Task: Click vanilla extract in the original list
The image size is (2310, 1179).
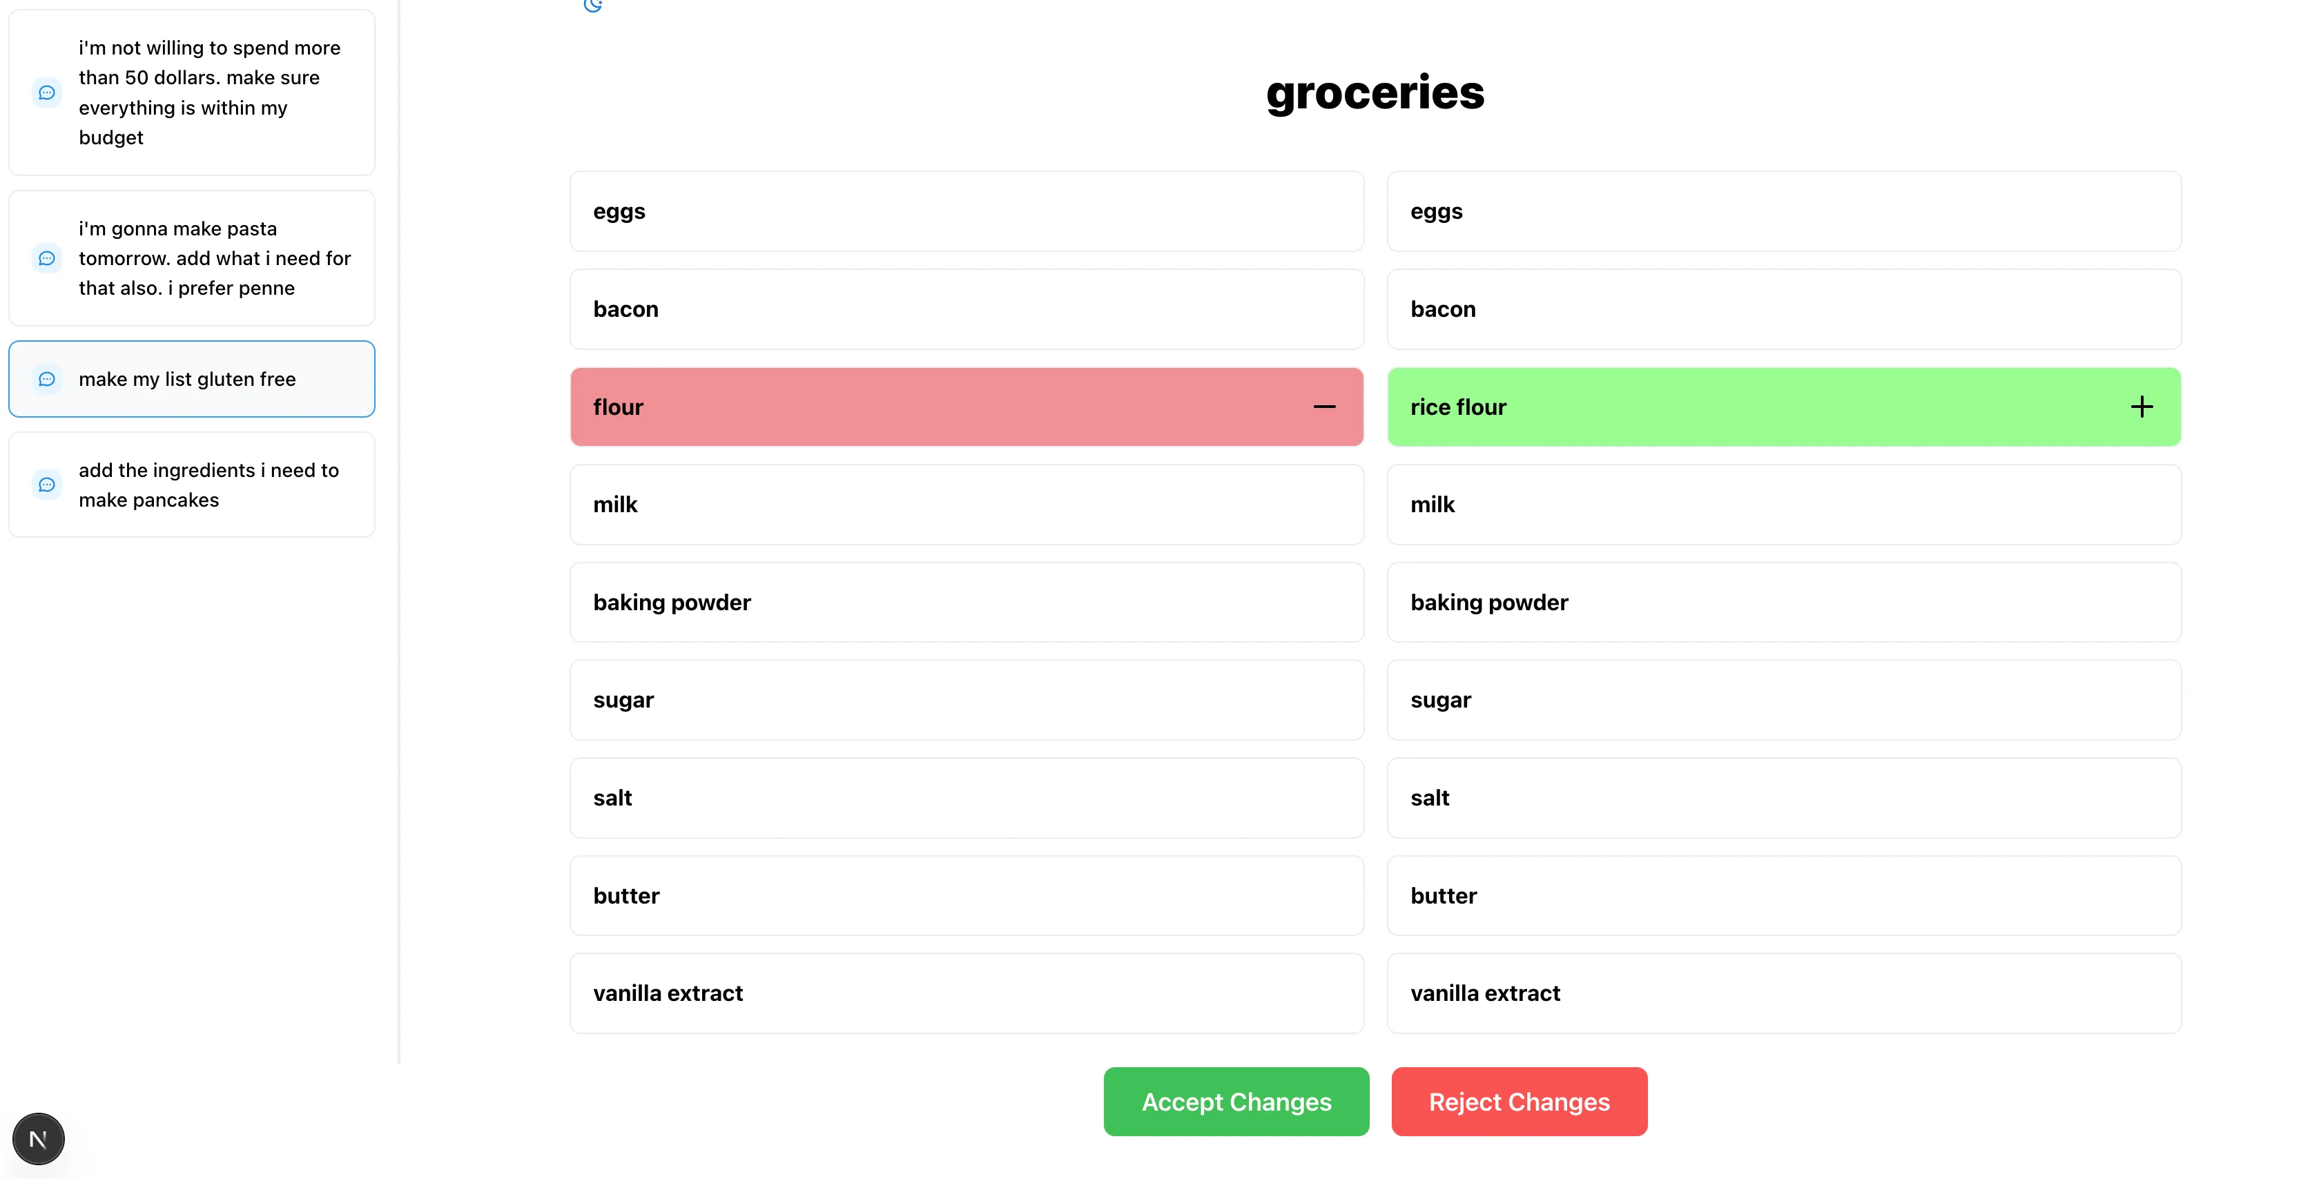Action: point(967,993)
